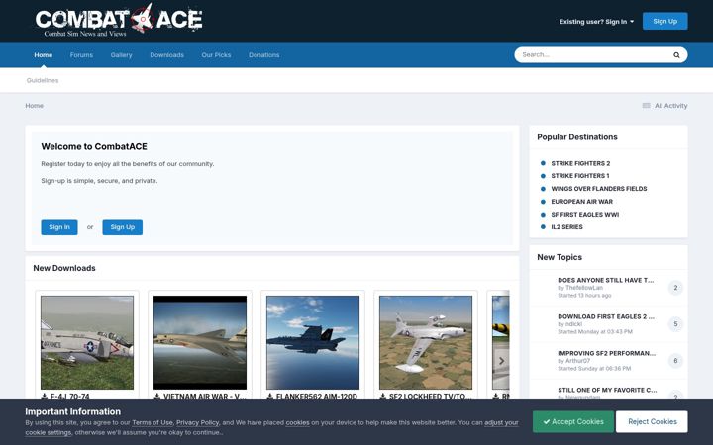Open topic 'Does anyone still have T...'
The height and width of the screenshot is (445, 713).
[606, 280]
